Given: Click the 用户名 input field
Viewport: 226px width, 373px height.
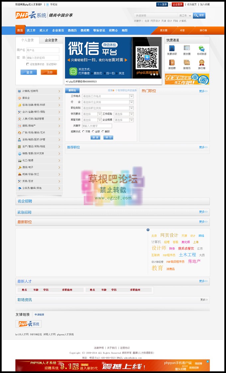Looking at the screenshot, I should coord(43,50).
